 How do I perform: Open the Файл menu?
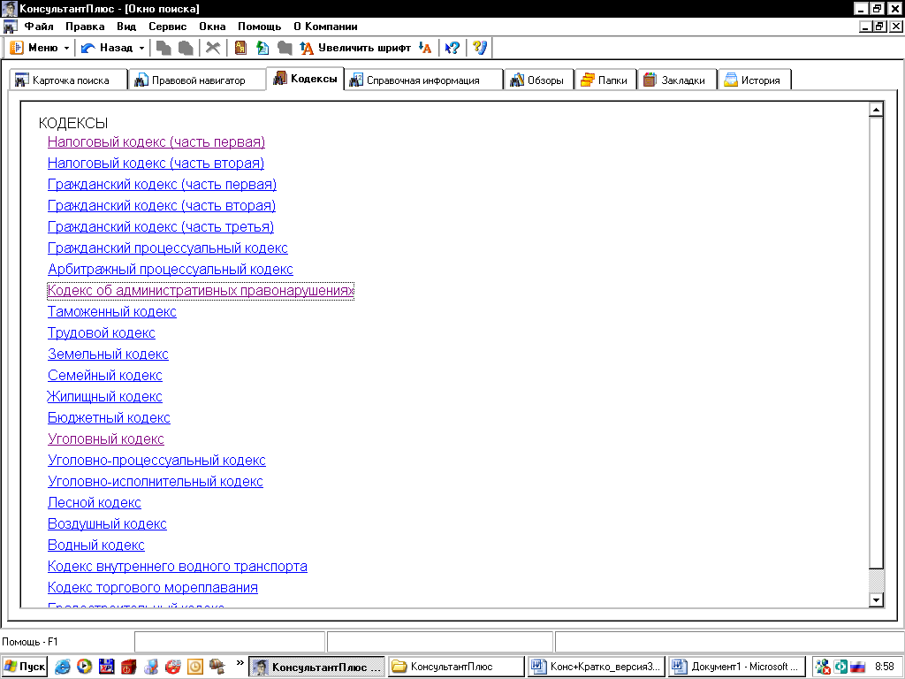click(39, 27)
